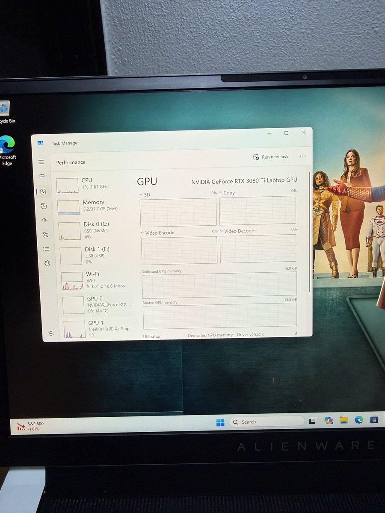Viewport: 385px width, 513px height.
Task: Open the Startup apps icon in sidebar
Action: pos(45,220)
